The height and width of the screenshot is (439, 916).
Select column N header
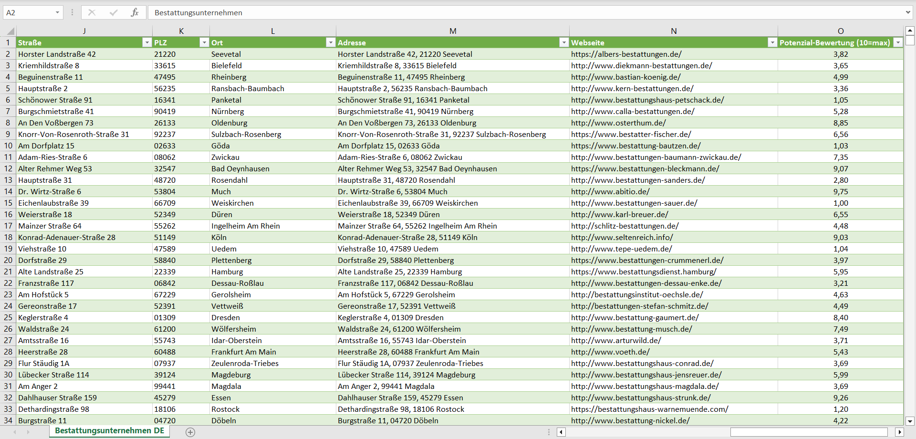coord(674,31)
